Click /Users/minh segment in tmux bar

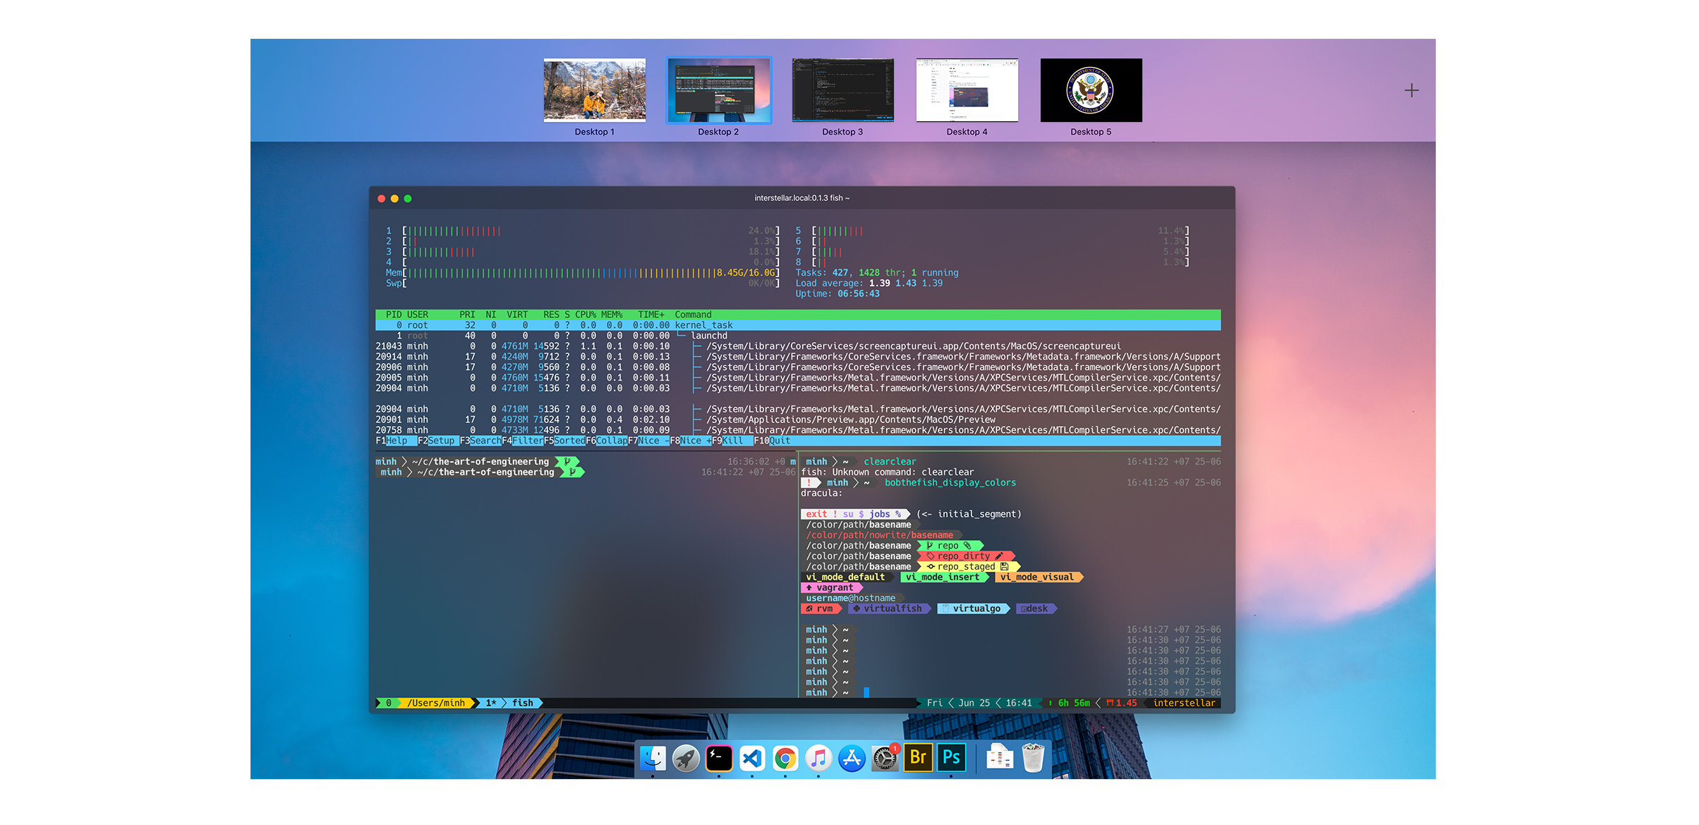[x=436, y=703]
